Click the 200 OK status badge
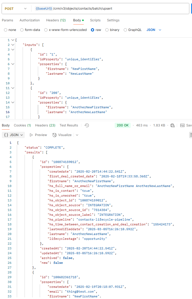Screen dimensions: 192x299 [x=123, y=125]
